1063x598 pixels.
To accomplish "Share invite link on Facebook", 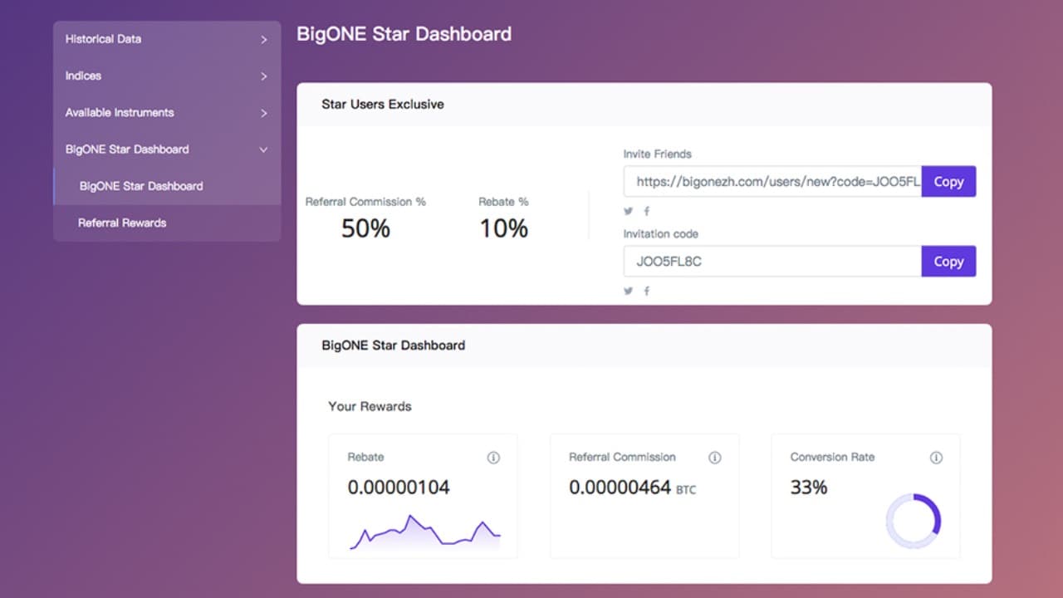I will point(647,211).
